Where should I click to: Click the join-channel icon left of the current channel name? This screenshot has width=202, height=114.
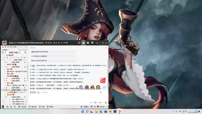(3, 52)
